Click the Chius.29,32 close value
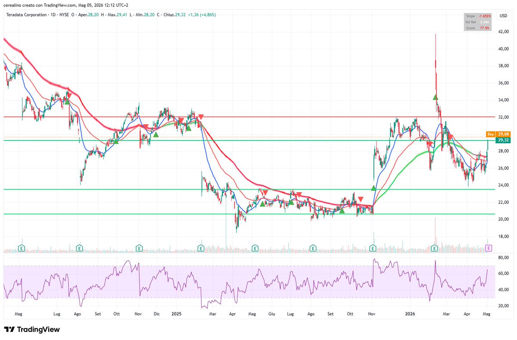517x340 pixels. [x=175, y=15]
